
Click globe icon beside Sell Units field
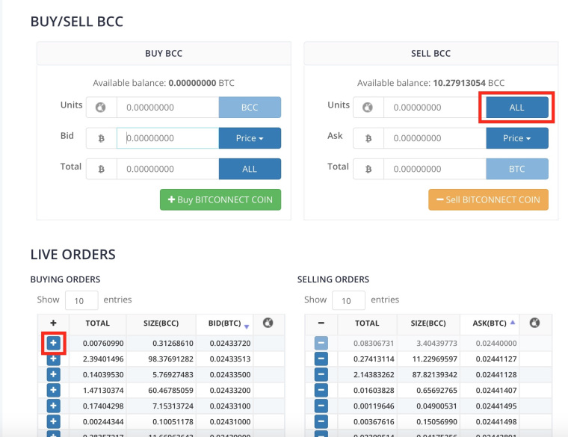pyautogui.click(x=368, y=107)
